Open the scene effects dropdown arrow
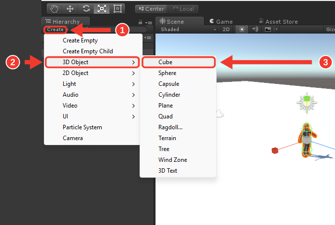 [x=276, y=30]
